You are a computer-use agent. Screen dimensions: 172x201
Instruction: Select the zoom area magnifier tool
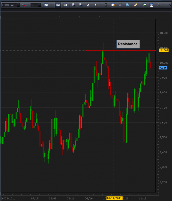(x=95, y=5)
